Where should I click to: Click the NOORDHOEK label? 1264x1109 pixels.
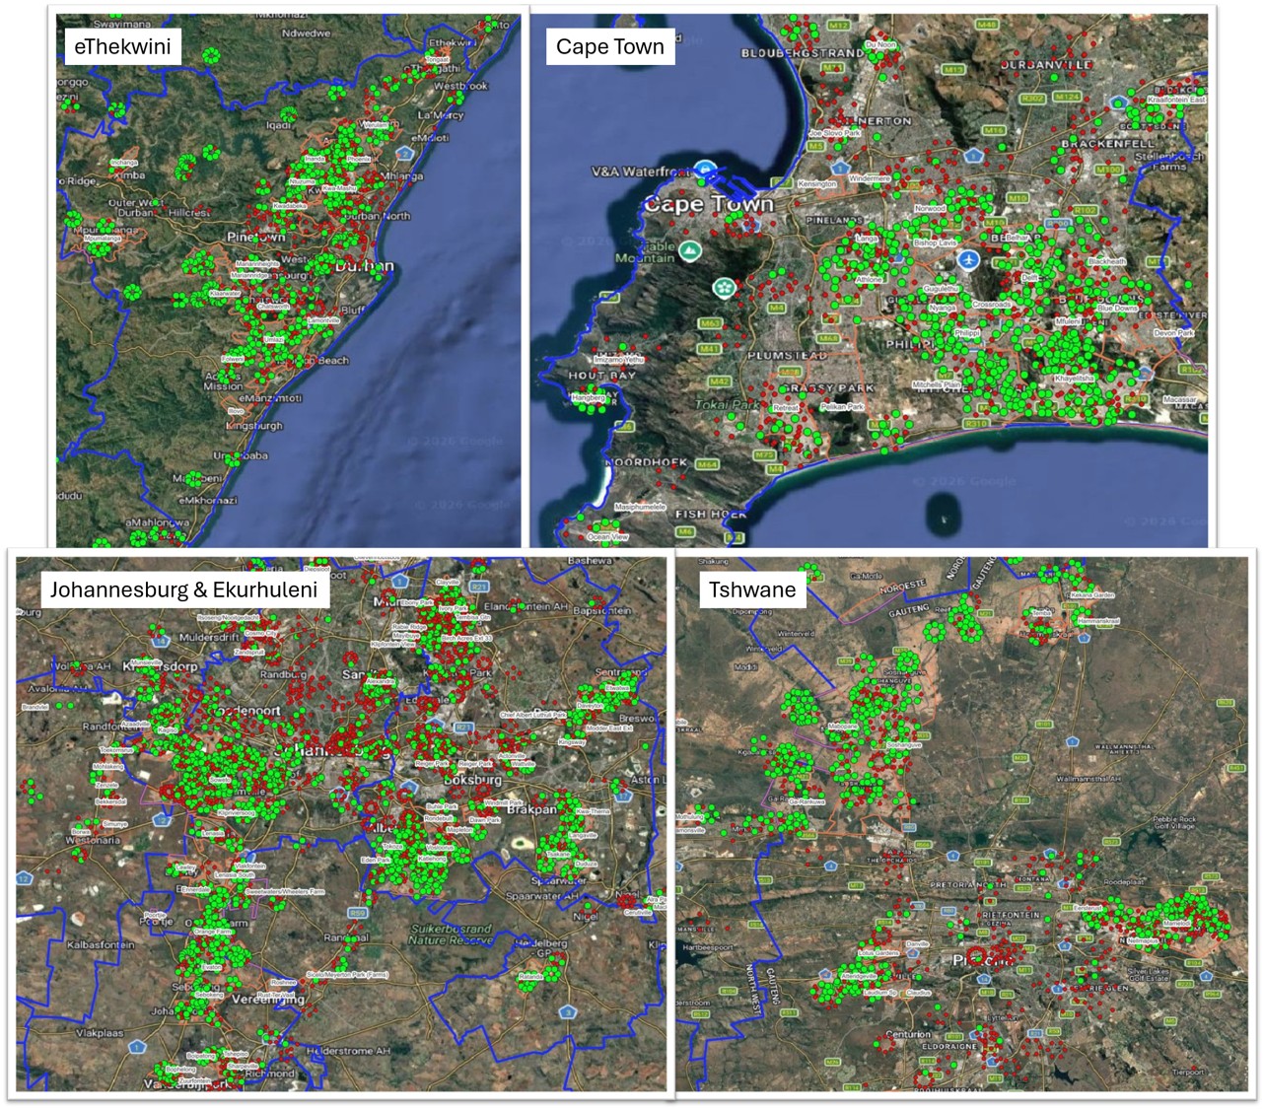[x=646, y=462]
